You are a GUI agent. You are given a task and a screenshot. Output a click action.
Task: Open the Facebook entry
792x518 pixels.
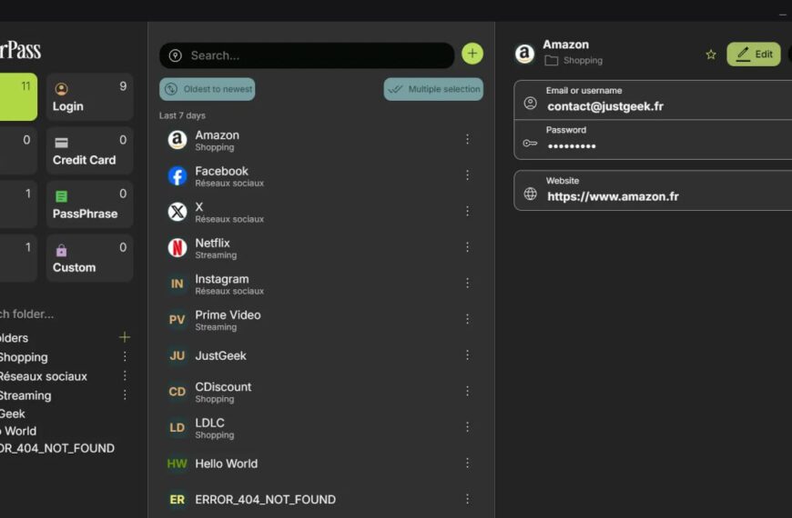point(320,176)
